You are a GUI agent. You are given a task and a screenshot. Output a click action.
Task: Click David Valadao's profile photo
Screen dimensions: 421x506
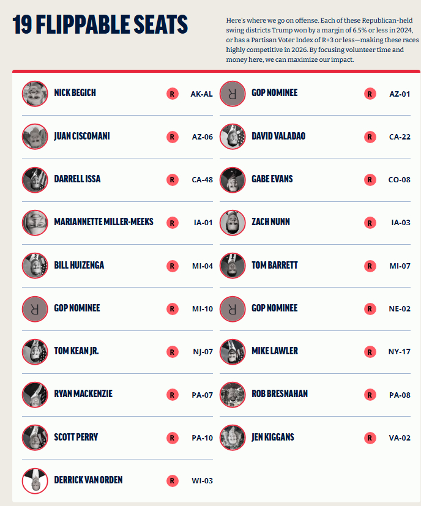233,137
